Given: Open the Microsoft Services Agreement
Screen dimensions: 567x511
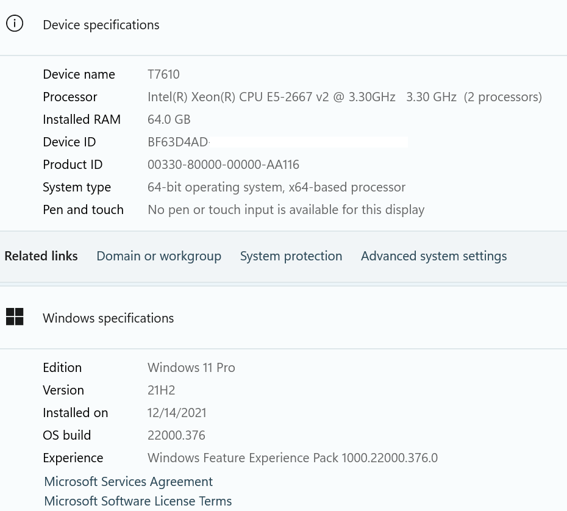Looking at the screenshot, I should point(128,481).
